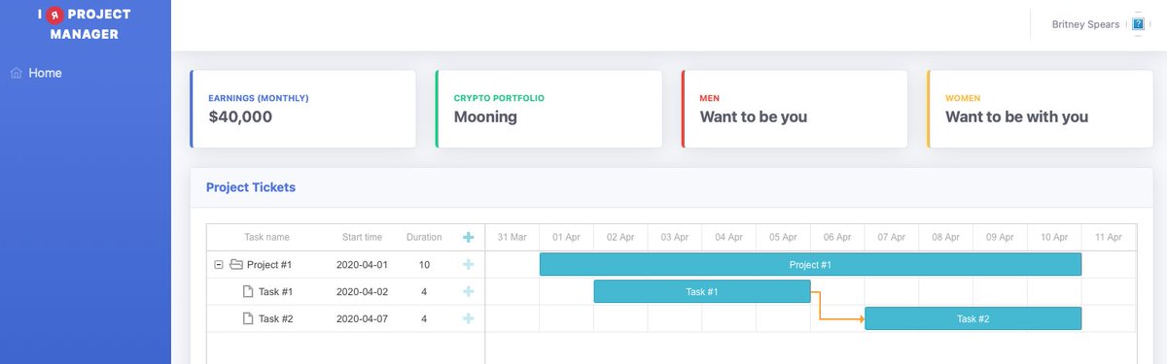Sort by Start time column header
This screenshot has width=1167, height=364.
(362, 237)
